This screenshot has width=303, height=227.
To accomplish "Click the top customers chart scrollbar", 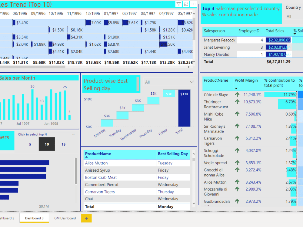I will (76, 171).
